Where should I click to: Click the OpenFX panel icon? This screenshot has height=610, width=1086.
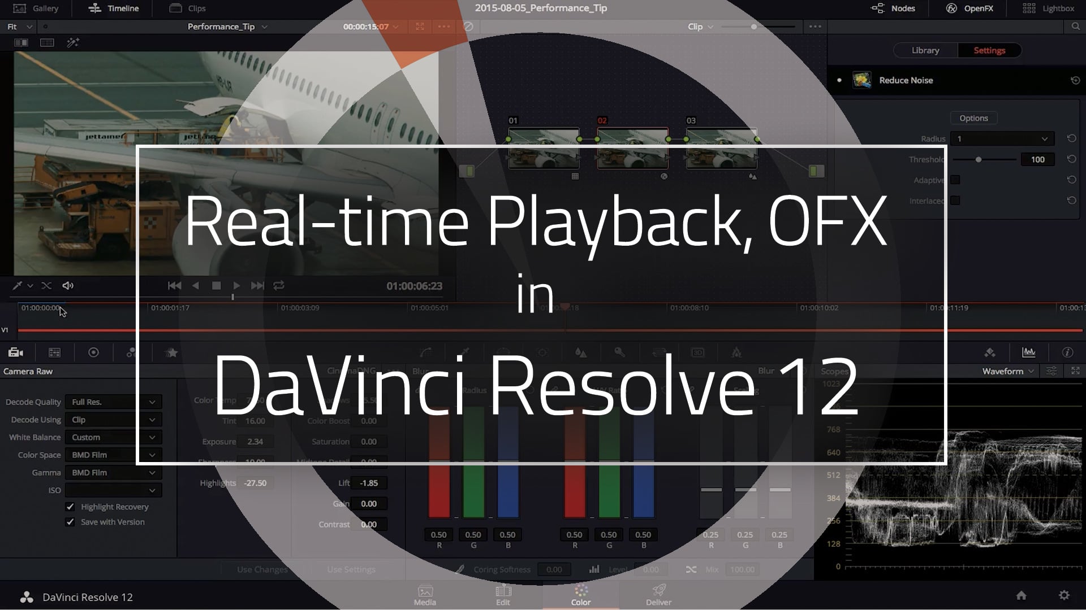[x=950, y=8]
